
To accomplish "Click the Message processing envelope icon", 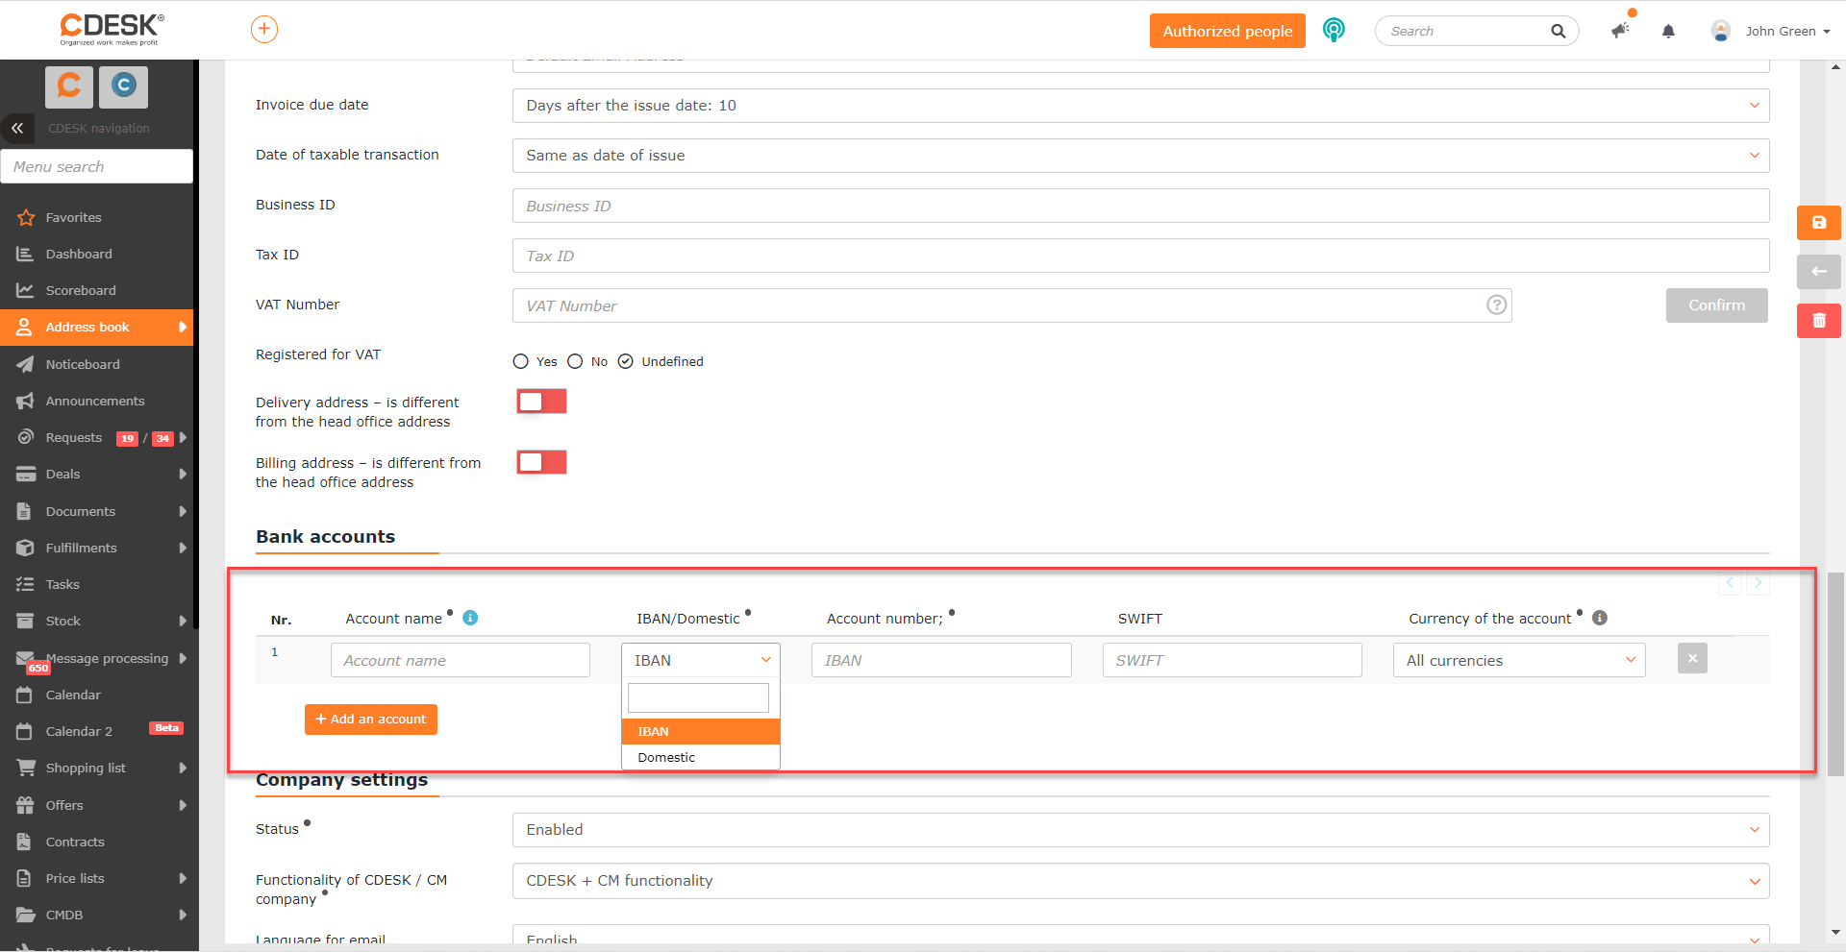I will pyautogui.click(x=25, y=658).
